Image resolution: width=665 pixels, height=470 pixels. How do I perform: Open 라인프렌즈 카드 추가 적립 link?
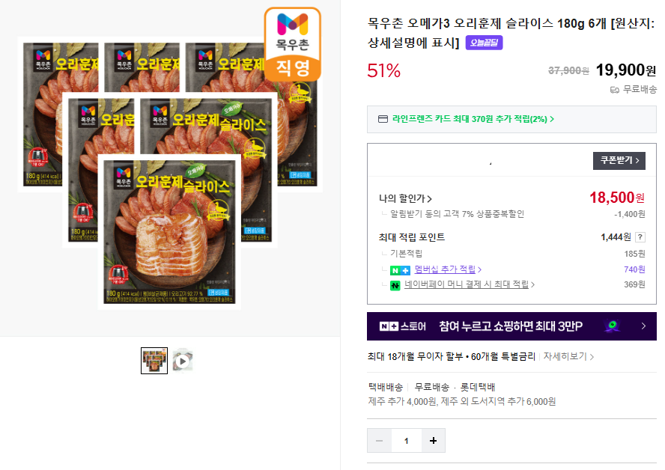pyautogui.click(x=473, y=119)
